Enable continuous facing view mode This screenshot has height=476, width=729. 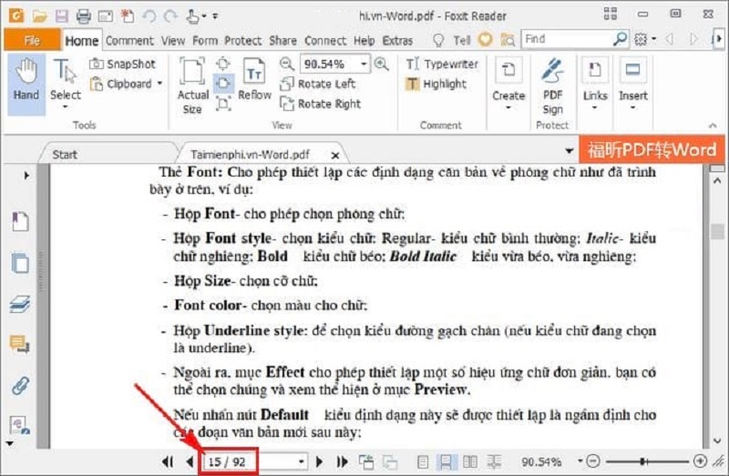[x=494, y=461]
